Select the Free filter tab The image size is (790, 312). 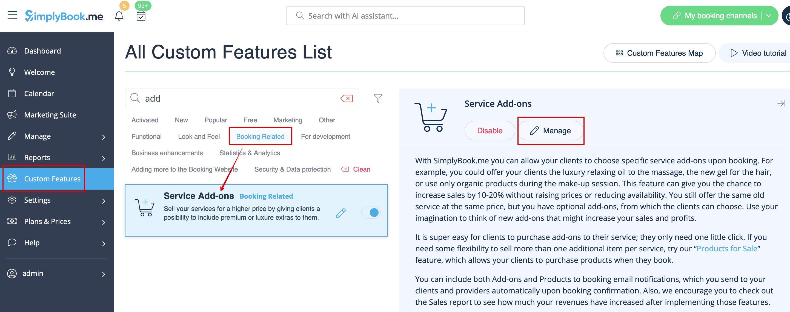250,120
